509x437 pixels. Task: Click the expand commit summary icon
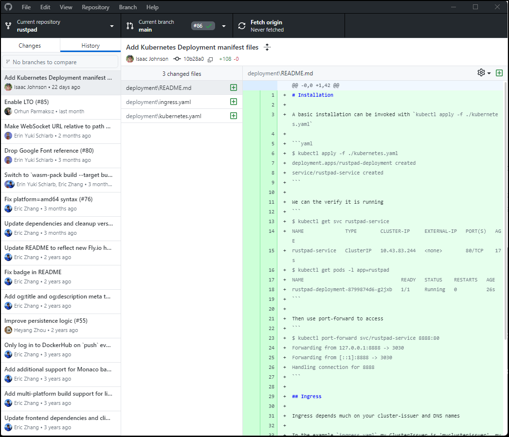tap(267, 47)
